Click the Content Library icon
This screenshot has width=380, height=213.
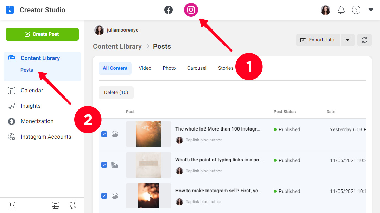pos(12,58)
